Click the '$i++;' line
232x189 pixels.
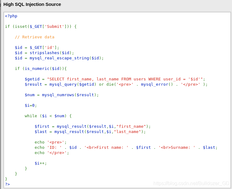point(41,163)
